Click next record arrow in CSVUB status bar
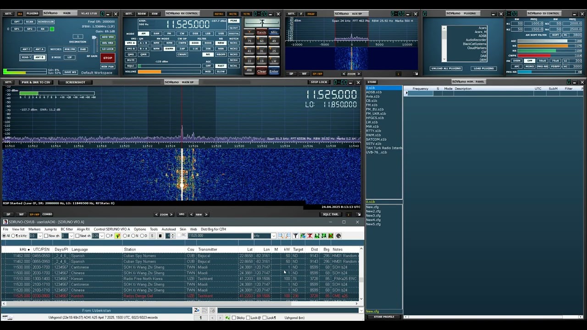 (x=220, y=318)
